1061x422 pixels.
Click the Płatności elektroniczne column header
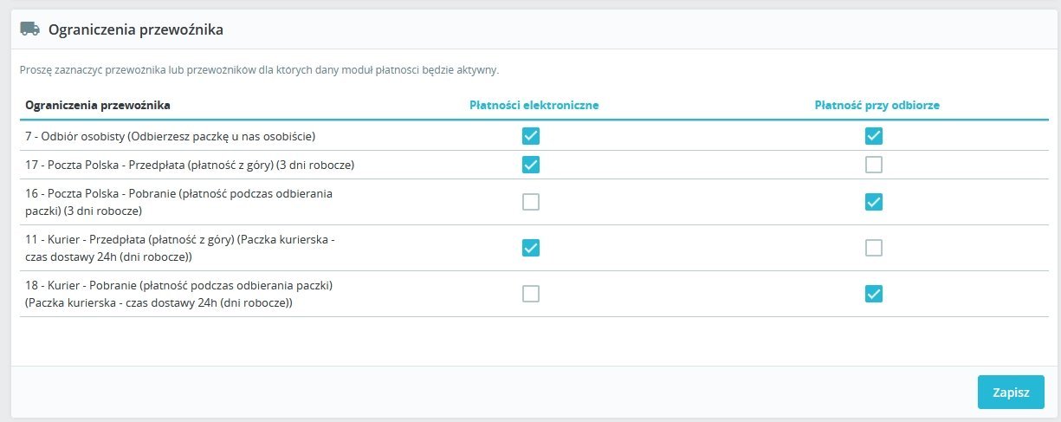click(x=534, y=106)
